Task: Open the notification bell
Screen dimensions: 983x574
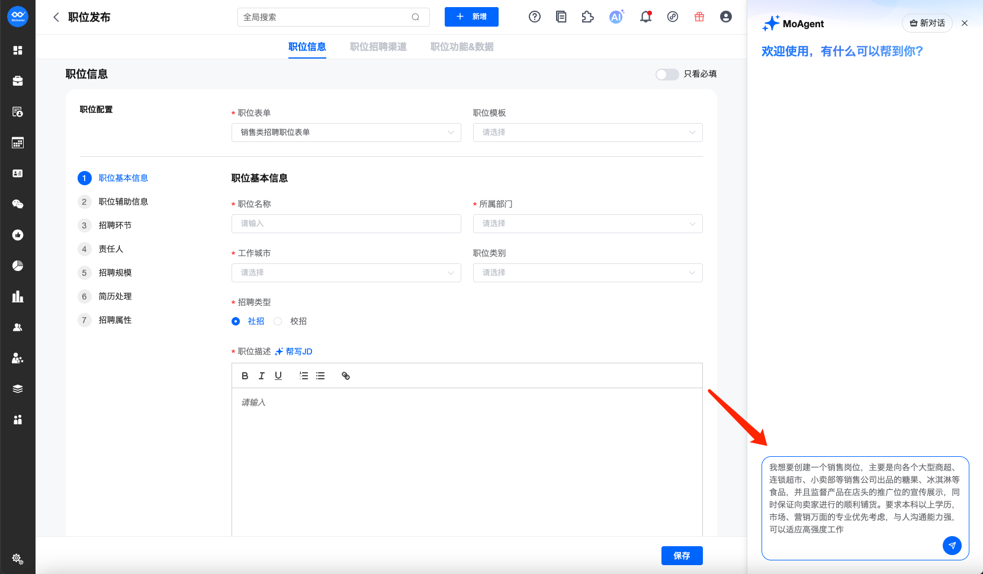Action: coord(646,17)
